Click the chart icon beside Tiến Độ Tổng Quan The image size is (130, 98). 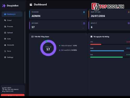click(x=32, y=37)
